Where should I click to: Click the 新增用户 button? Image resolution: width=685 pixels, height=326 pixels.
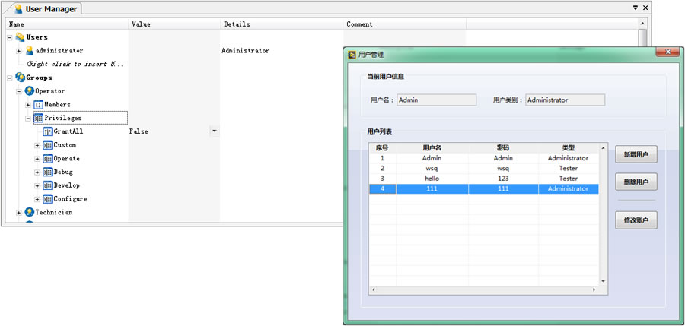[x=636, y=154]
